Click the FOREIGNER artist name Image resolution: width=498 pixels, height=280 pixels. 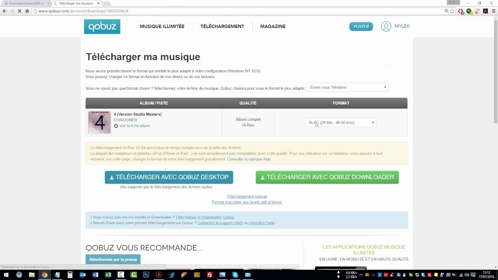[125, 120]
